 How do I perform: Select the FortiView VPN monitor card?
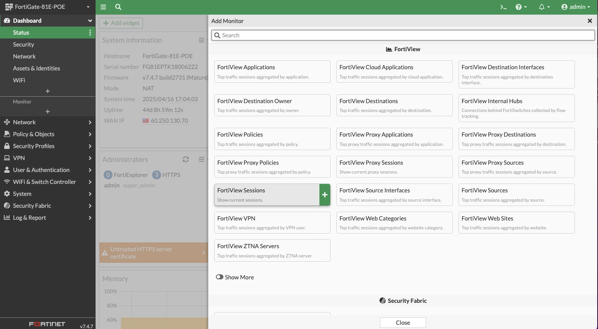[x=272, y=222]
